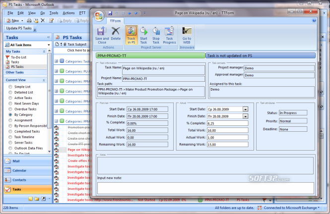330x214 pixels.
Task: Open the PTT menu in Outlook
Action: coord(82,13)
